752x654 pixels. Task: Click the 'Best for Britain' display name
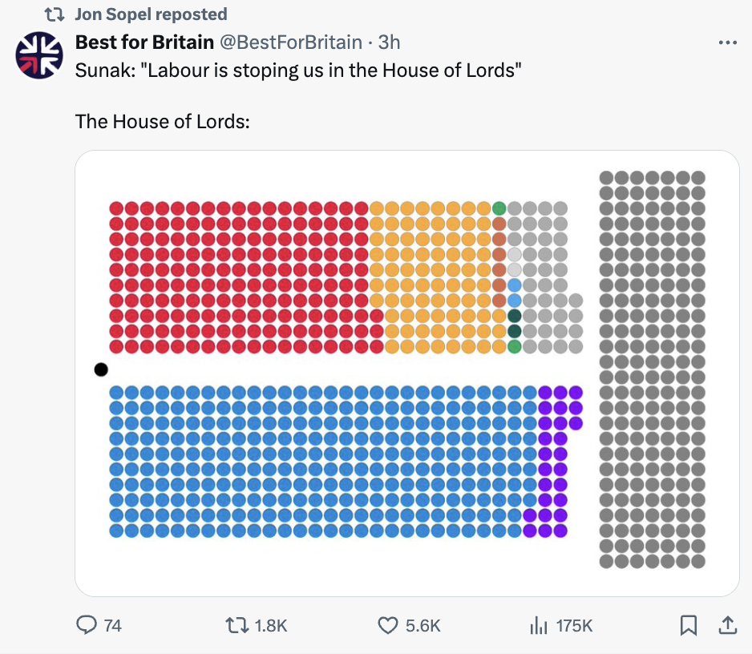click(144, 42)
